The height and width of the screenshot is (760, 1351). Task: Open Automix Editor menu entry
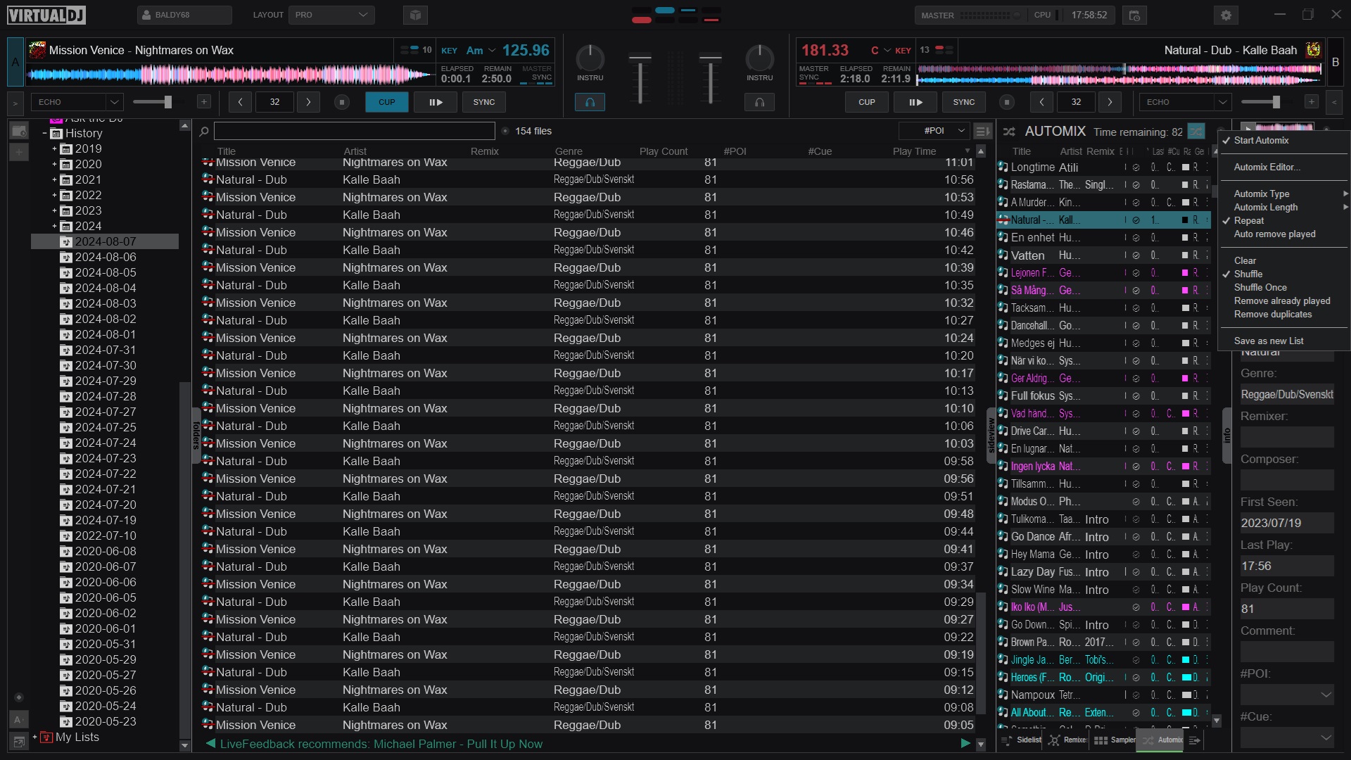point(1267,167)
